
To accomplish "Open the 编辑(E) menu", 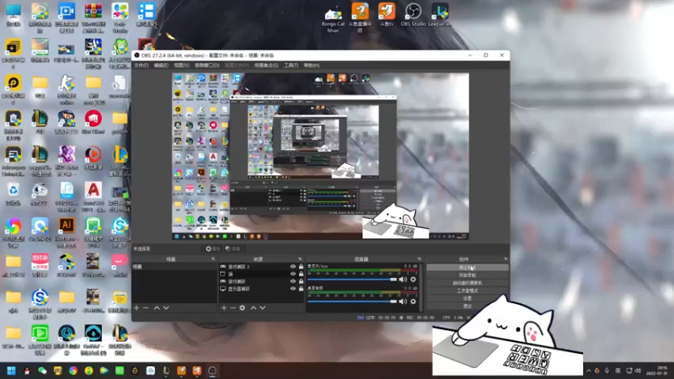I will [161, 66].
